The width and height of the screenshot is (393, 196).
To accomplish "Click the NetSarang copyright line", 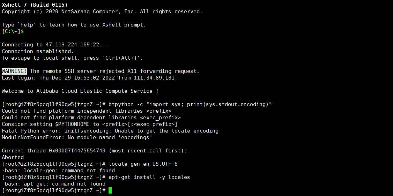I will tap(102, 12).
